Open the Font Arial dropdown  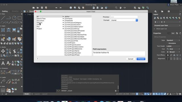pos(173,49)
